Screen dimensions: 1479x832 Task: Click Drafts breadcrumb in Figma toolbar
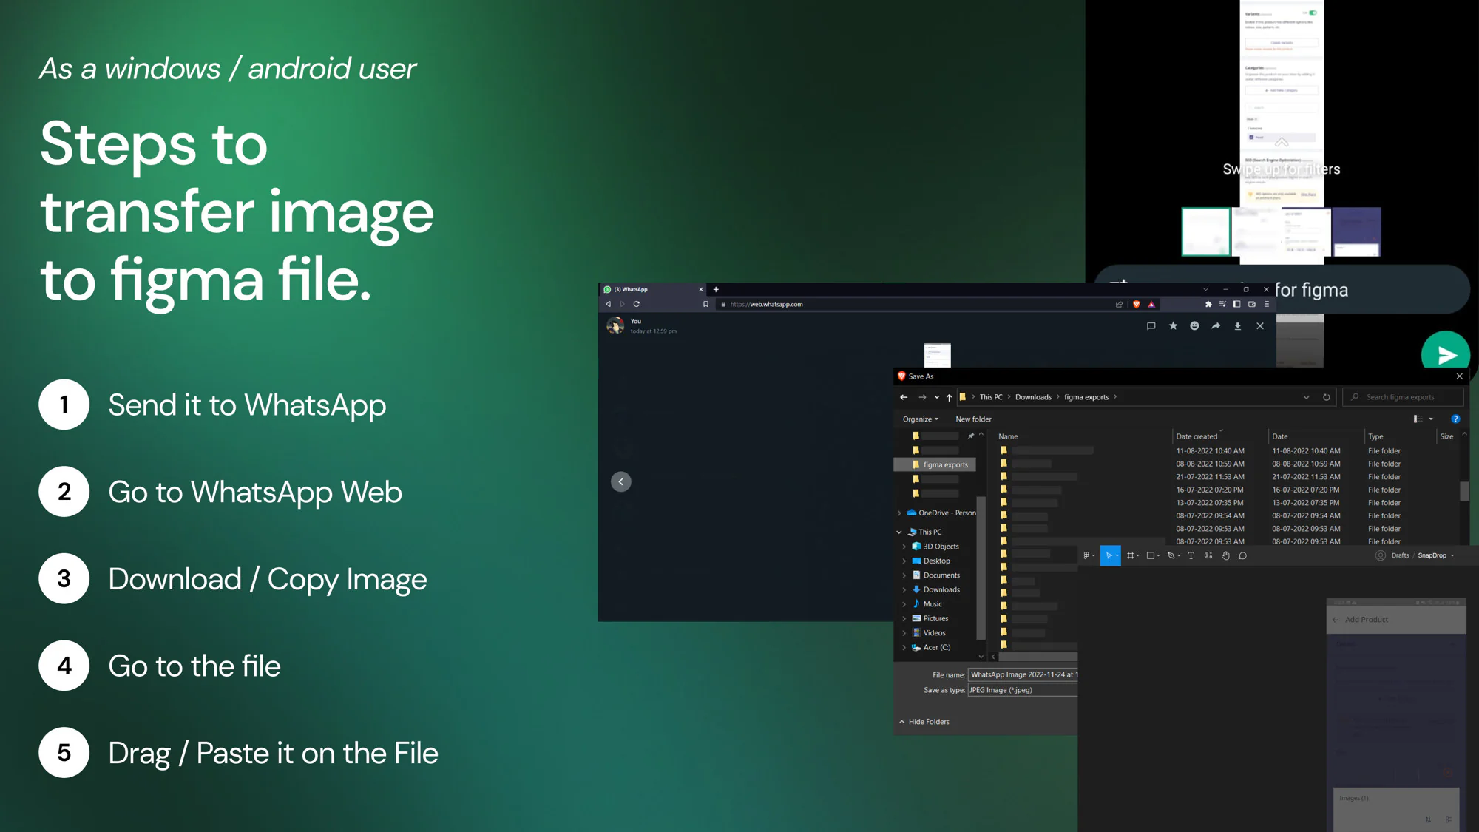[1400, 555]
